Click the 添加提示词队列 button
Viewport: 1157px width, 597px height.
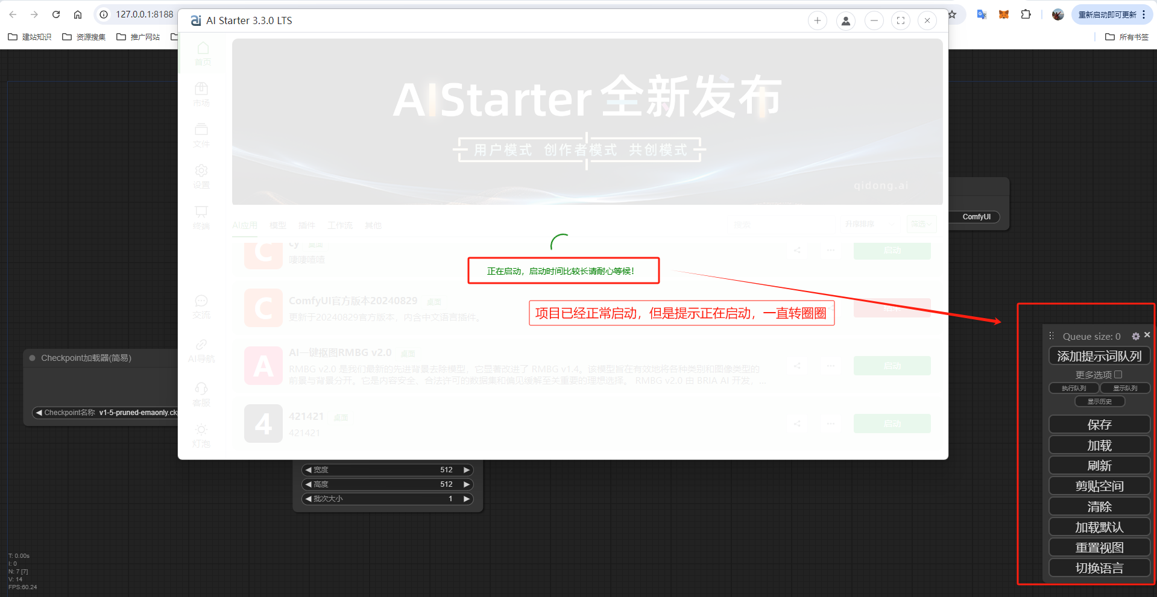click(1099, 356)
